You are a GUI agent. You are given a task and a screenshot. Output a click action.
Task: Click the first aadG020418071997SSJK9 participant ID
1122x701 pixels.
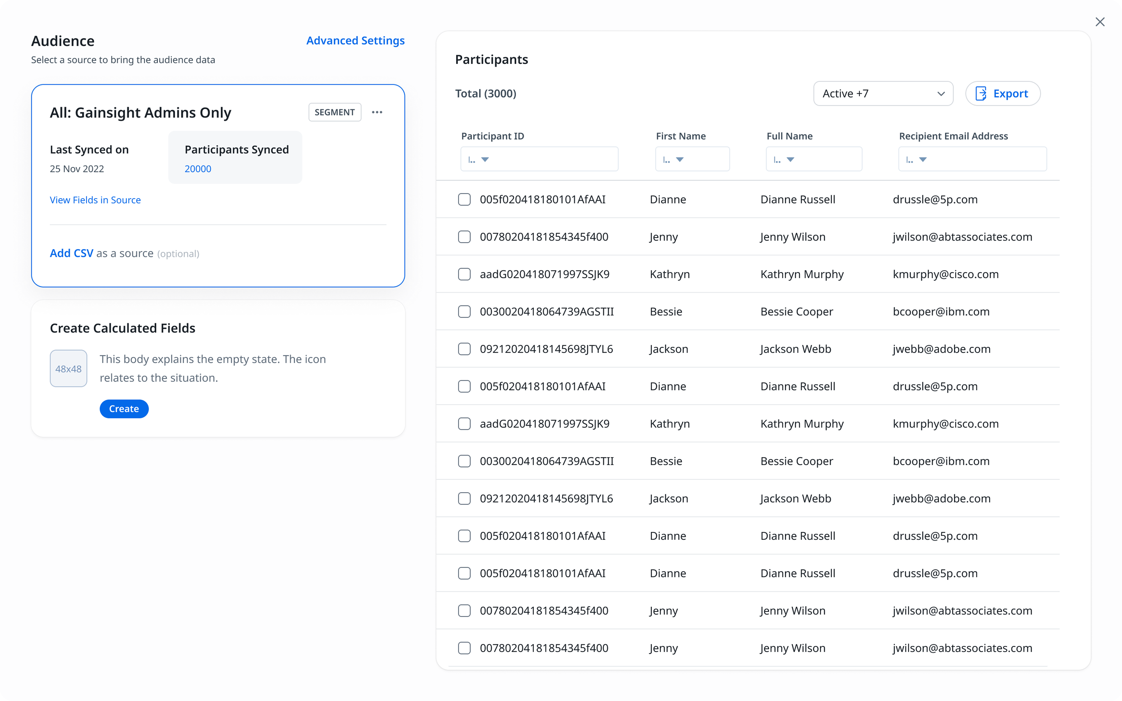pyautogui.click(x=544, y=274)
